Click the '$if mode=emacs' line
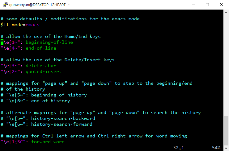 coord(20,25)
